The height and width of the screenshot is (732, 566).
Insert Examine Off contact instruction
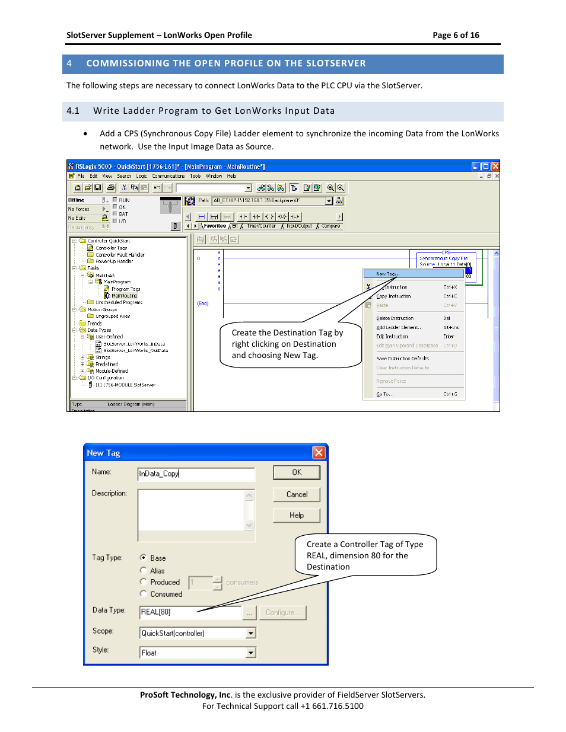256,217
